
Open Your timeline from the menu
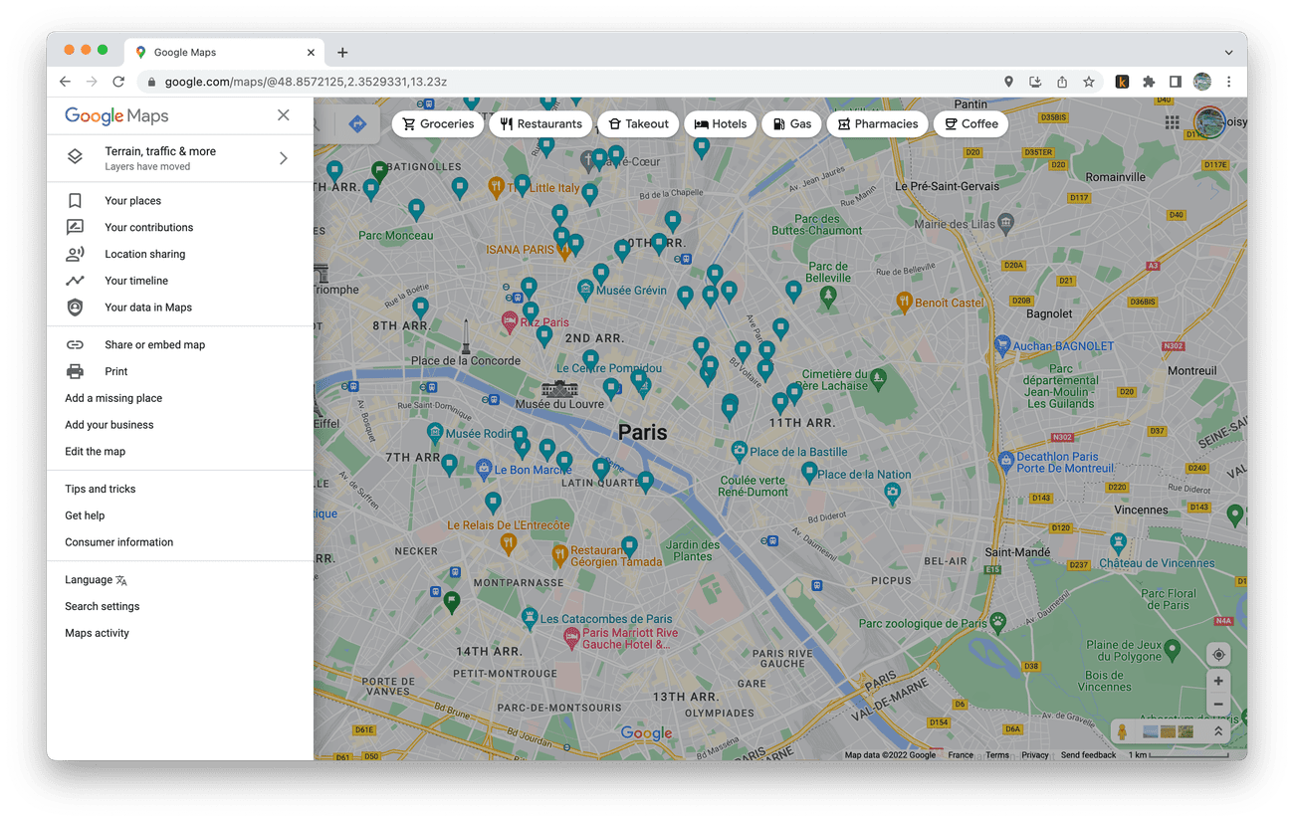pos(136,281)
